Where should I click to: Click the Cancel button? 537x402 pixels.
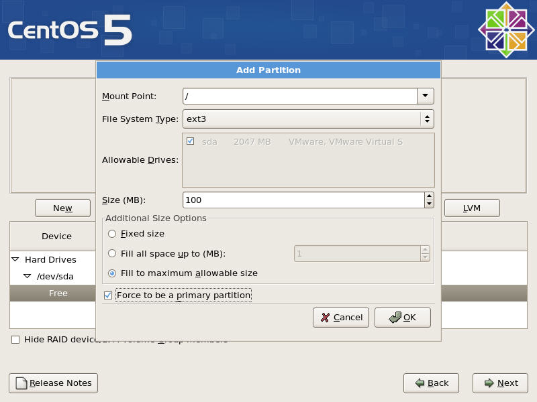pyautogui.click(x=341, y=318)
